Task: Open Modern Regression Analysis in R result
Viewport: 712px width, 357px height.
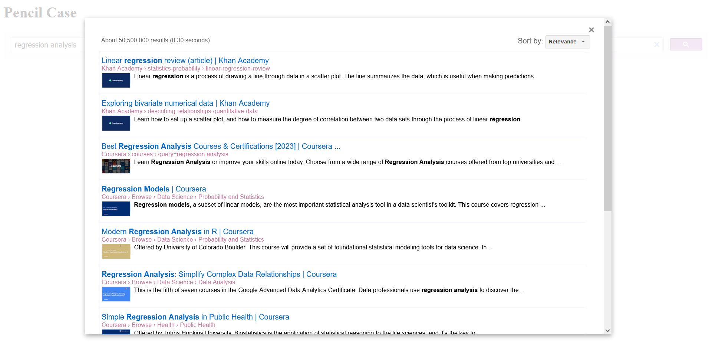Action: [178, 232]
